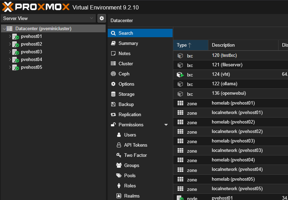
Task: Select the localnetwork (pvehost03) row
Action: tap(230, 151)
